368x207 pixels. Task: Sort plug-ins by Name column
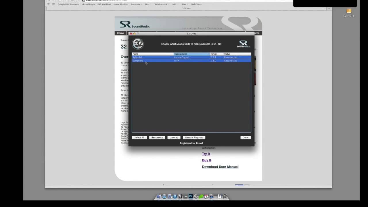tap(153, 54)
